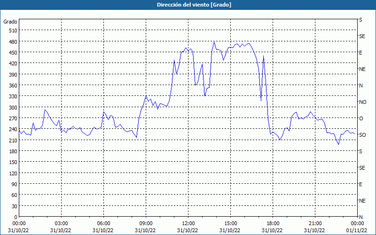This screenshot has width=376, height=235.
Task: Click the 03:00 time label on the x-axis
Action: (61, 224)
